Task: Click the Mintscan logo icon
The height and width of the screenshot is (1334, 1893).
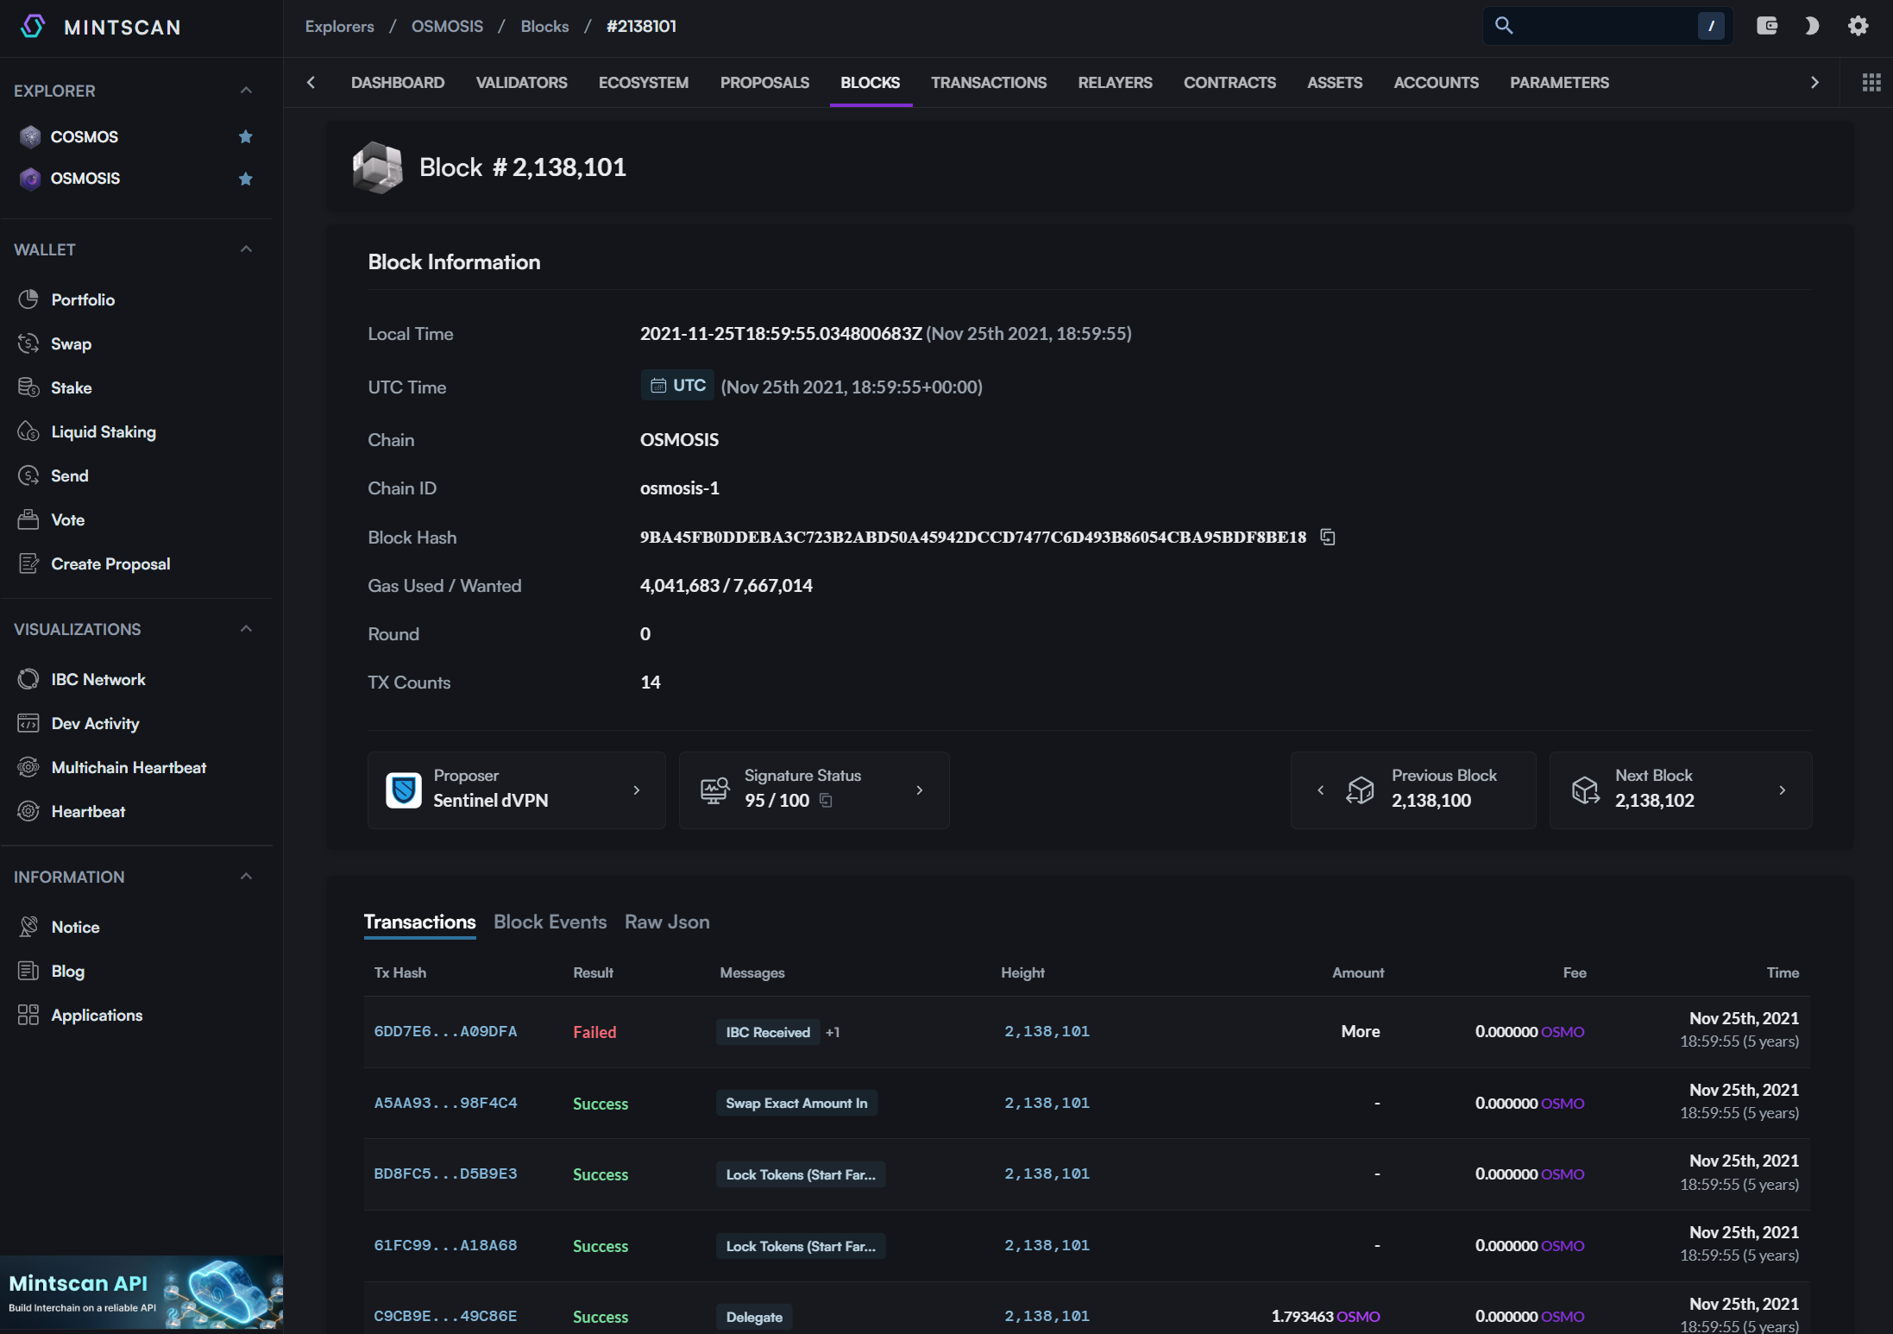Action: (x=33, y=27)
